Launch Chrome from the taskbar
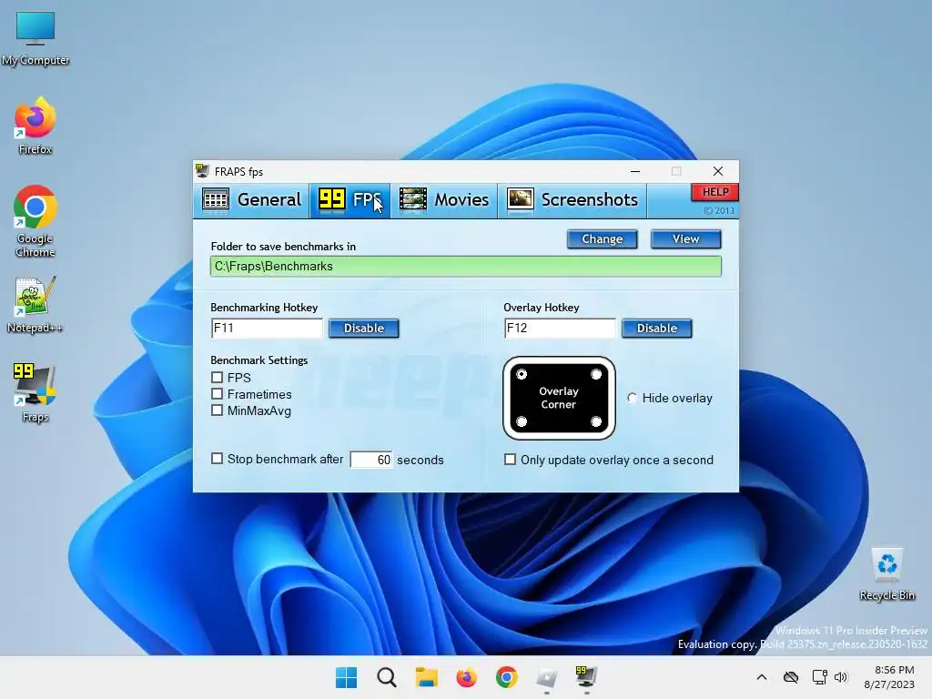This screenshot has height=699, width=932. pyautogui.click(x=506, y=677)
